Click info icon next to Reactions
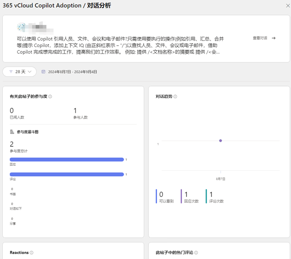The height and width of the screenshot is (259, 291). 32,253
